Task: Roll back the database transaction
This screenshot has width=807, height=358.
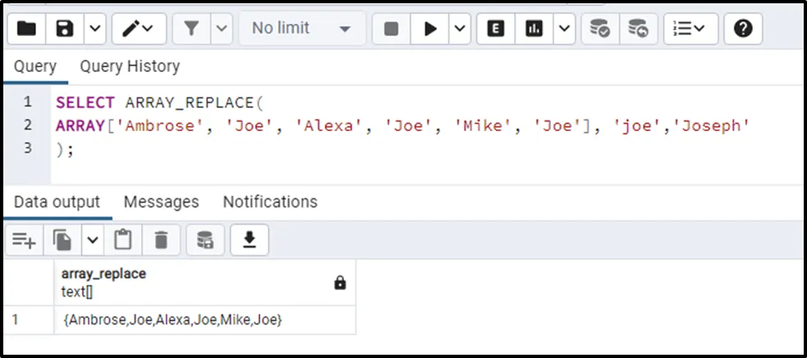Action: coord(638,29)
